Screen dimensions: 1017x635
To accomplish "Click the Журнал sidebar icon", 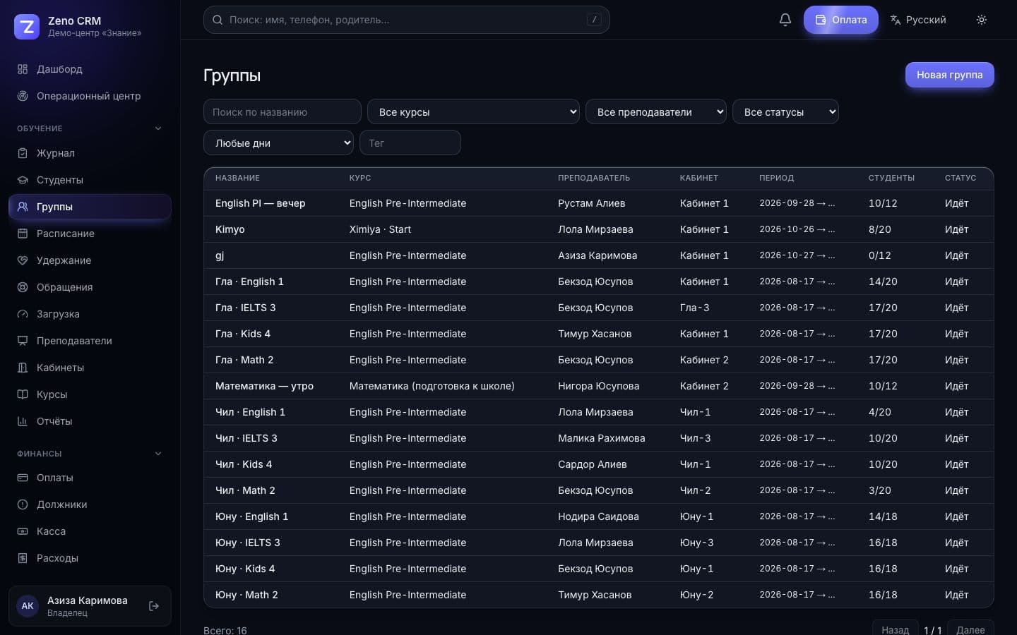I will coord(23,153).
